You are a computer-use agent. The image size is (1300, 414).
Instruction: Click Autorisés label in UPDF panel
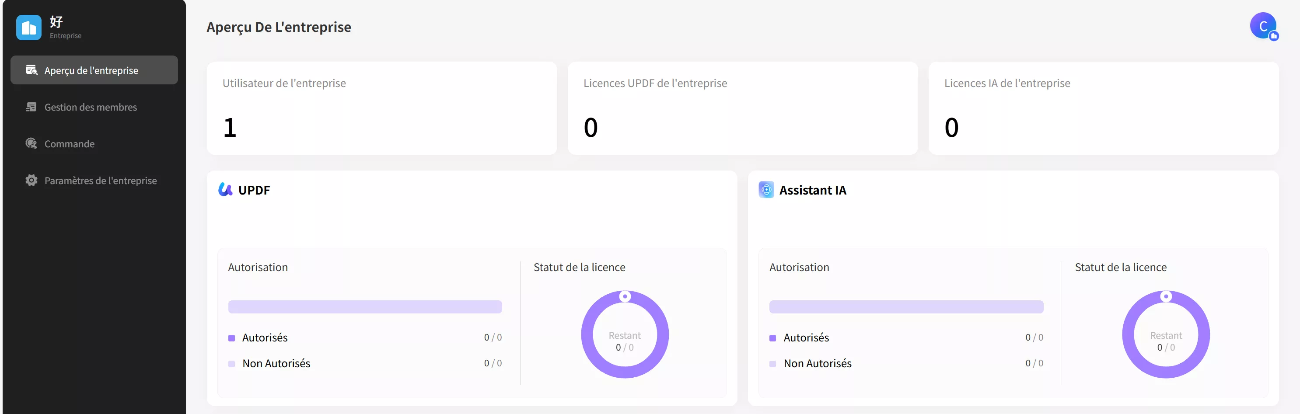point(265,338)
